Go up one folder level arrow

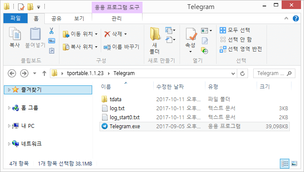[44, 73]
